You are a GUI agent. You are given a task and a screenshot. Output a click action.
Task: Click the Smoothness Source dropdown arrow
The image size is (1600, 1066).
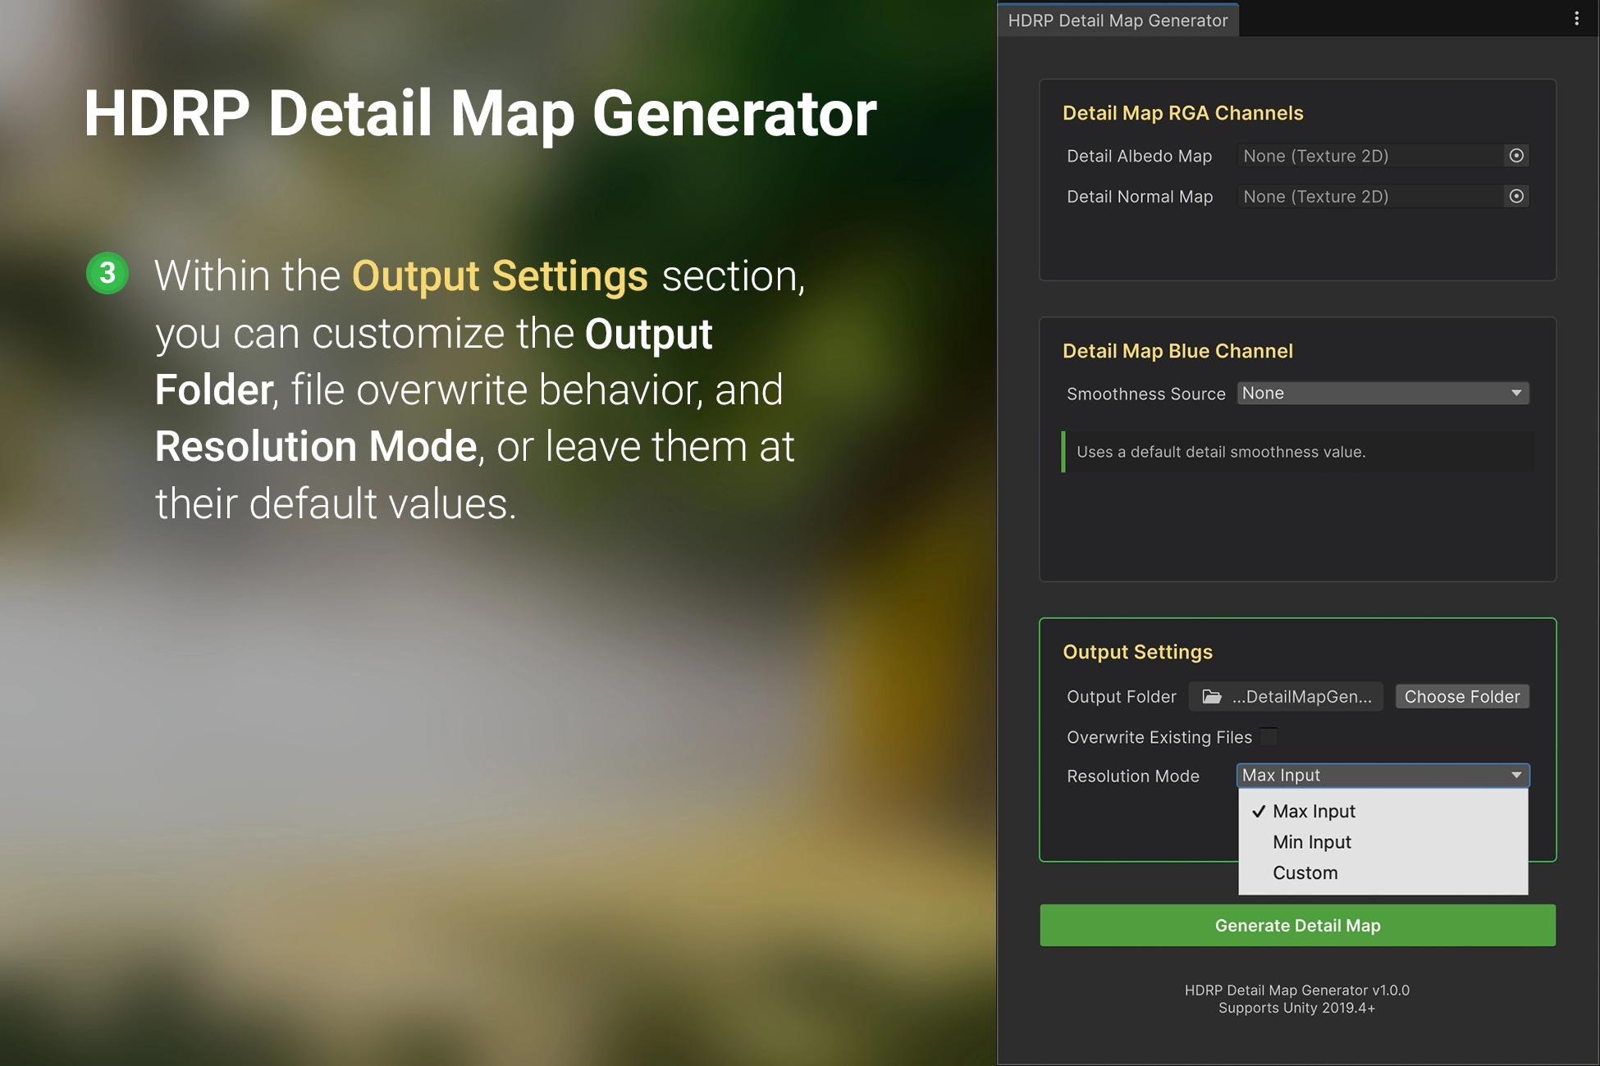pos(1516,394)
